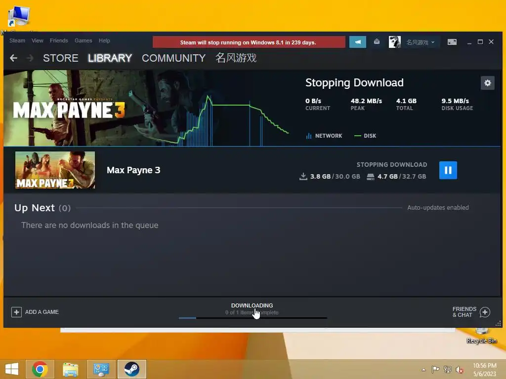The image size is (506, 379).
Task: Open FRIENDS & CHAT
Action: pos(471,312)
